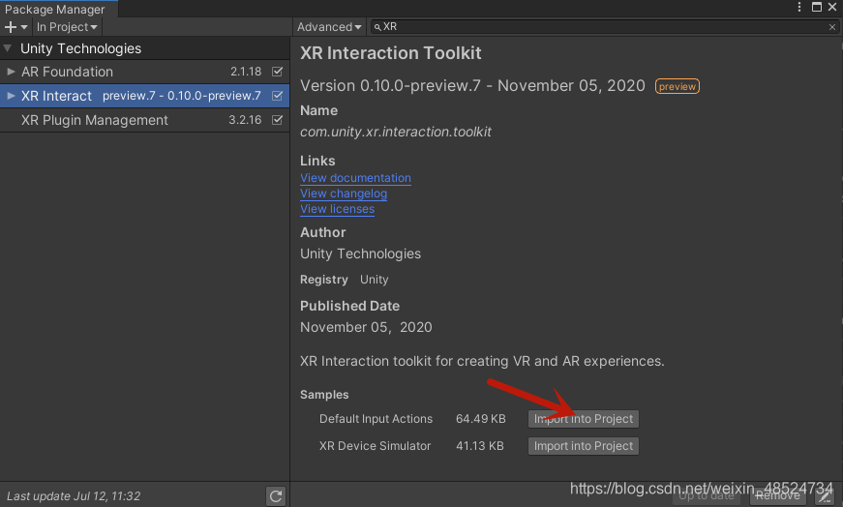This screenshot has height=507, width=843.
Task: Import Default Input Actions sample into project
Action: point(584,419)
